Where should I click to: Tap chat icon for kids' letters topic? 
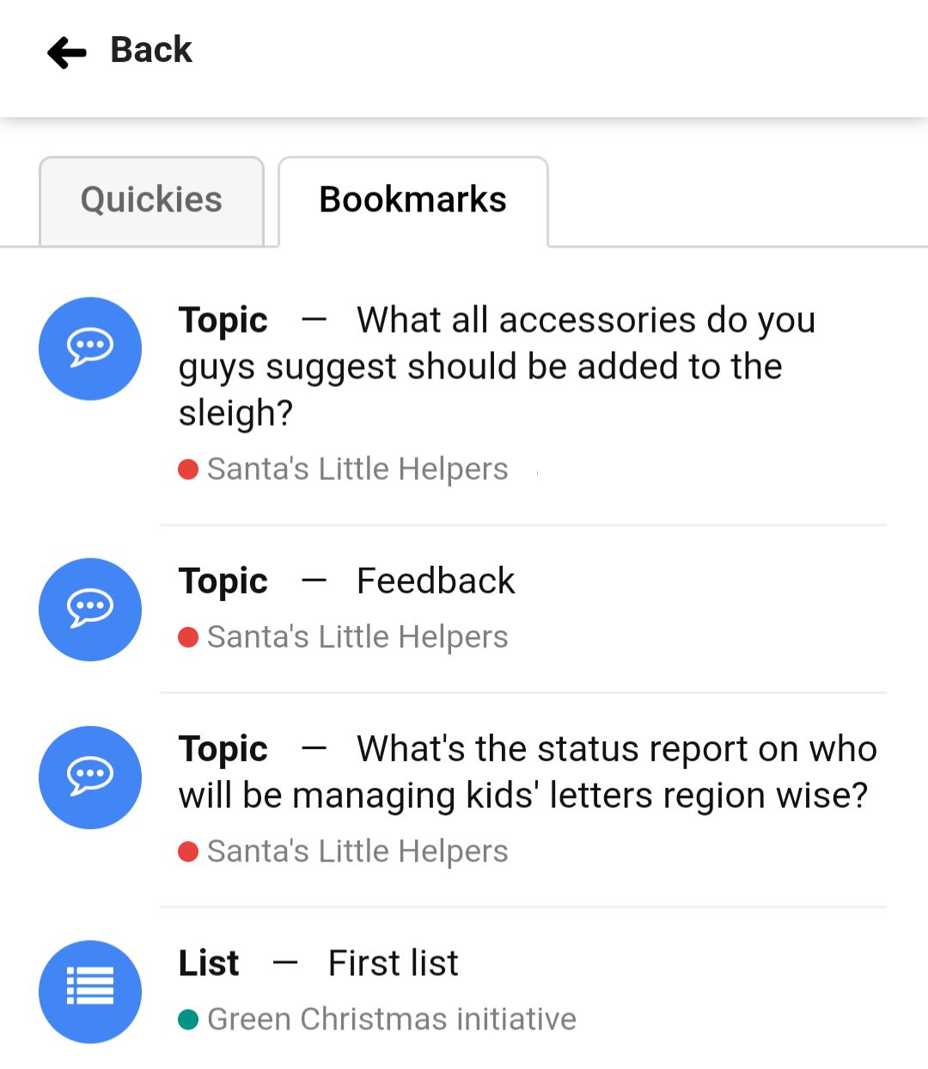[90, 777]
